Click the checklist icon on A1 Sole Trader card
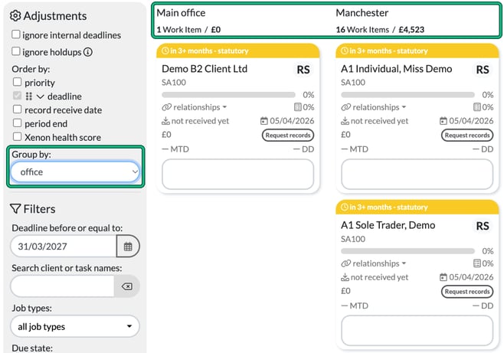The width and height of the screenshot is (504, 353). [477, 263]
